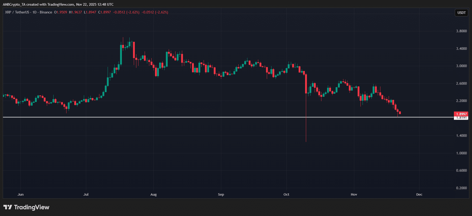The width and height of the screenshot is (472, 216).
Task: Click the TradingView logo icon
Action: coord(8,207)
